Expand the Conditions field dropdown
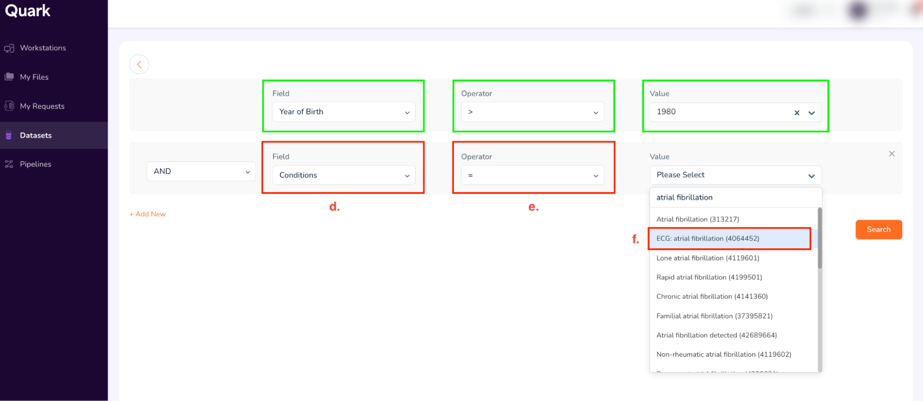 coord(344,175)
